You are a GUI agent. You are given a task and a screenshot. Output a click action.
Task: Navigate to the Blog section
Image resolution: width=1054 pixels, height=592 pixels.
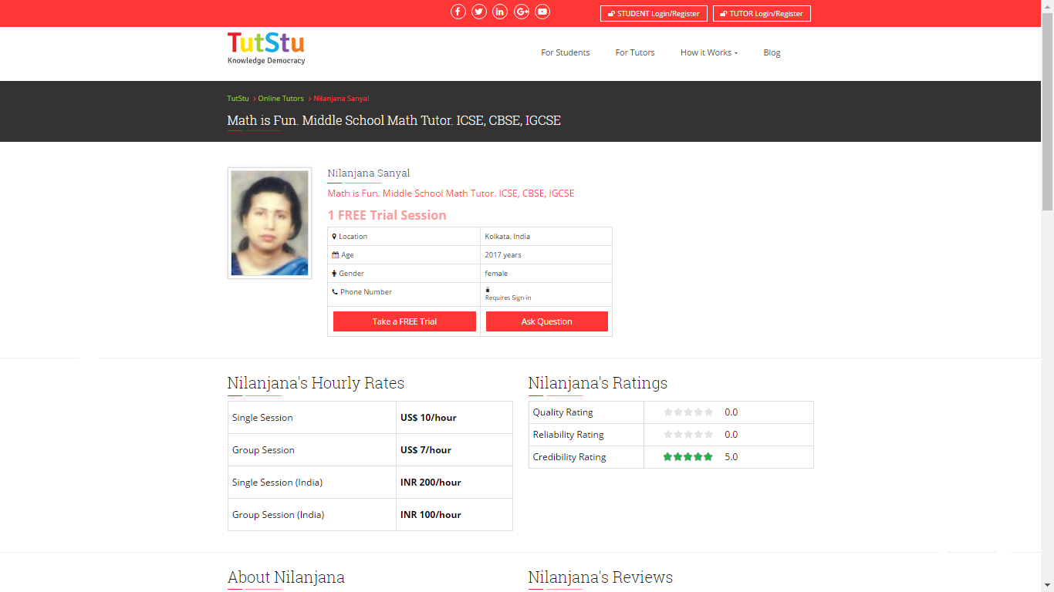tap(772, 52)
